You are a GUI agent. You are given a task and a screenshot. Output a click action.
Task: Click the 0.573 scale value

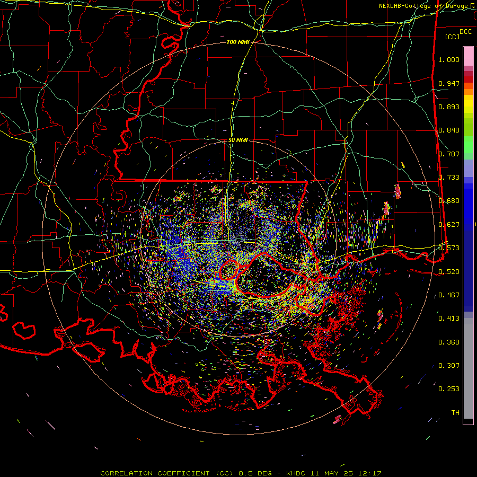click(x=449, y=248)
